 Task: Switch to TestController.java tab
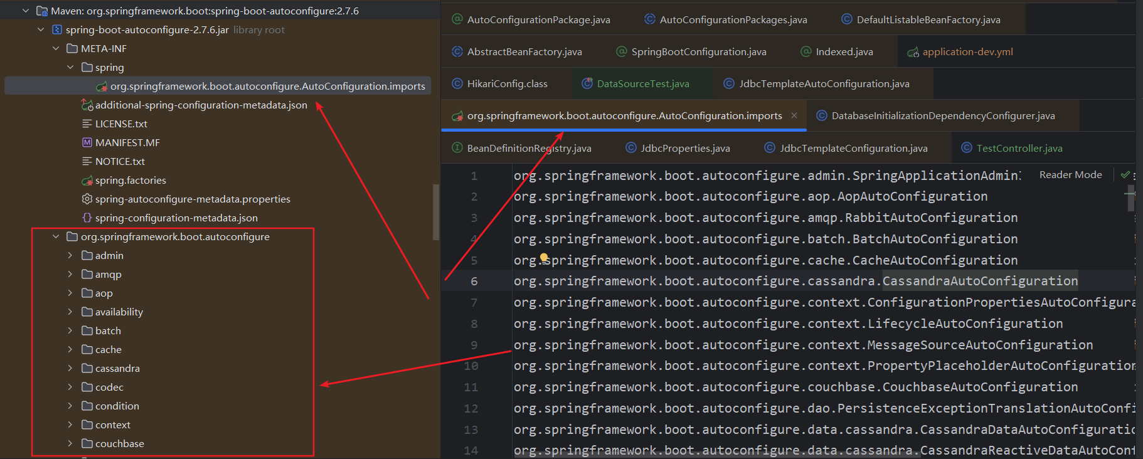1012,148
